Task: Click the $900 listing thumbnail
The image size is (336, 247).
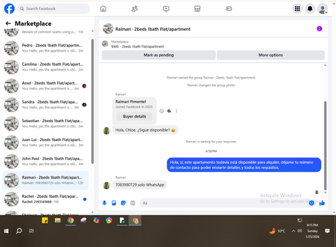Action: (105, 44)
